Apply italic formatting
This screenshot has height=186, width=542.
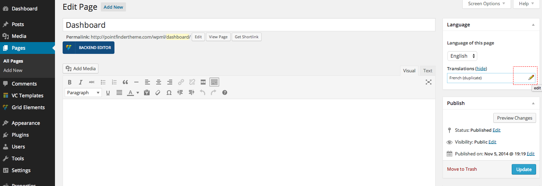(81, 82)
